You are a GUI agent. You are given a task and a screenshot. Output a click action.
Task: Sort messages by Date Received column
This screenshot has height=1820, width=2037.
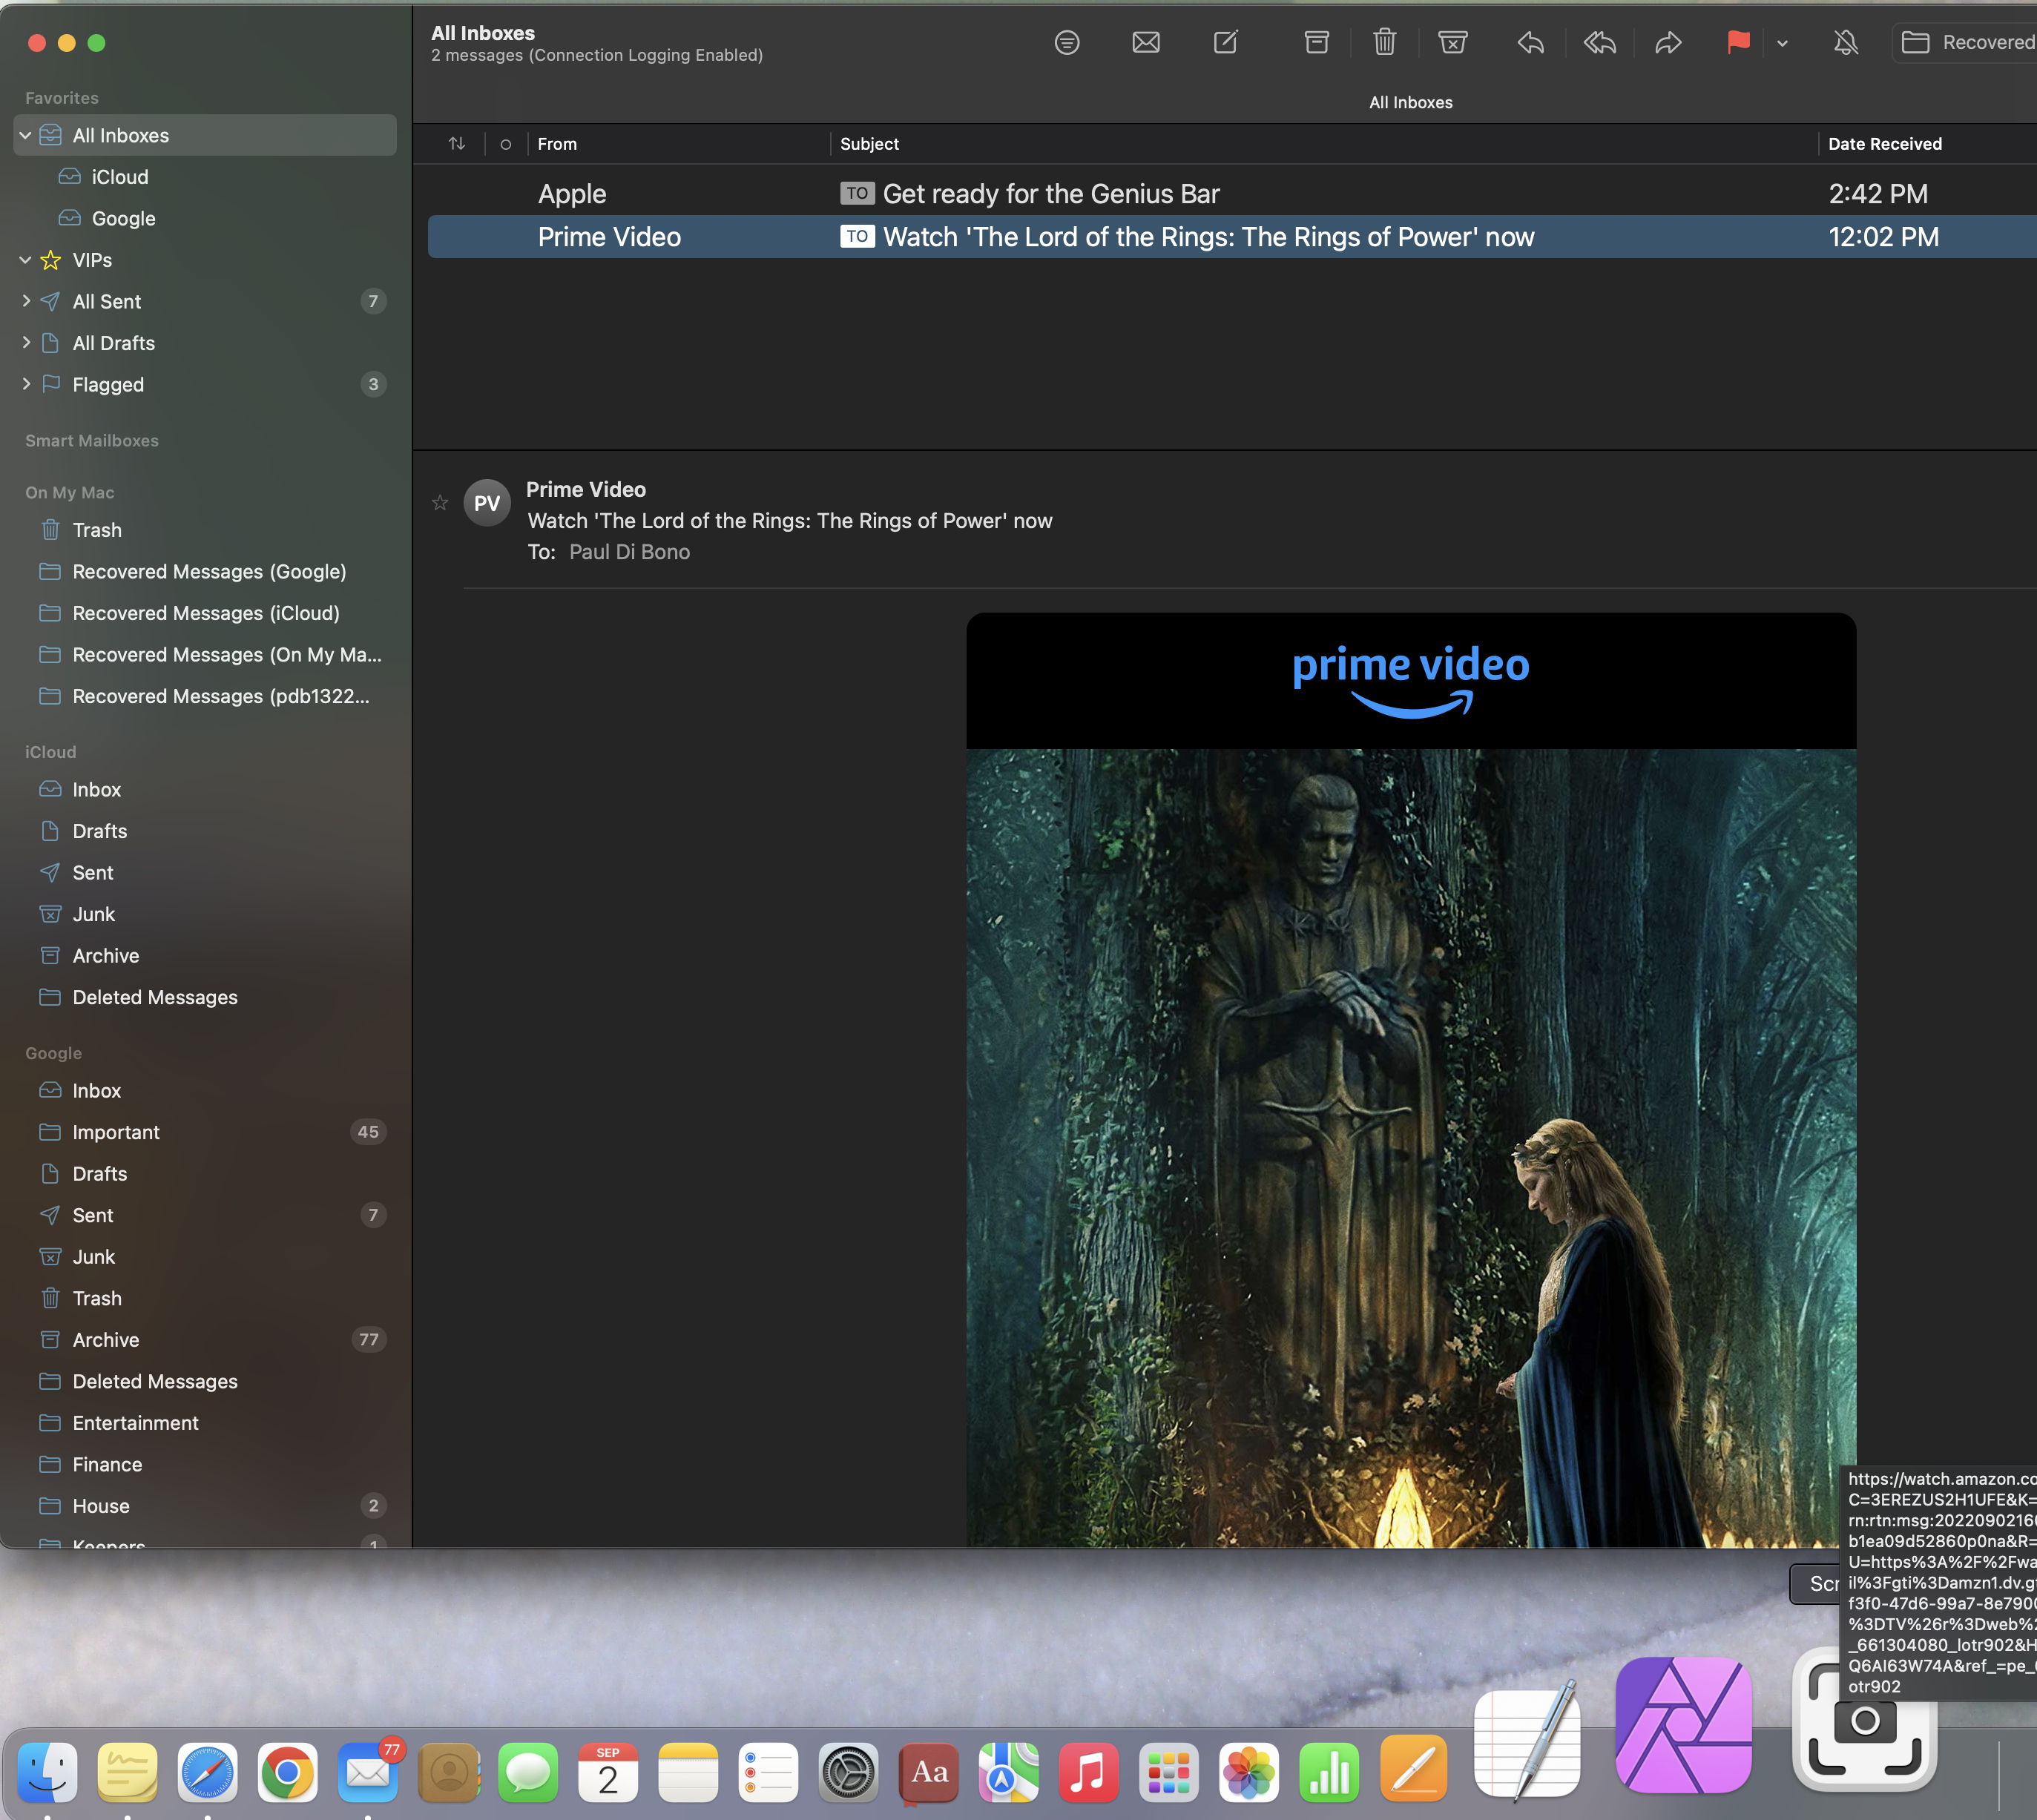coord(1884,144)
